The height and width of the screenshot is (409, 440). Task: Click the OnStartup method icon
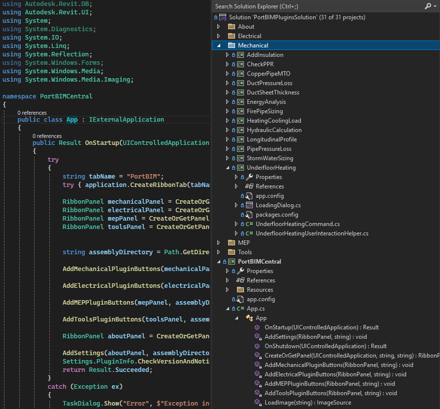257,327
